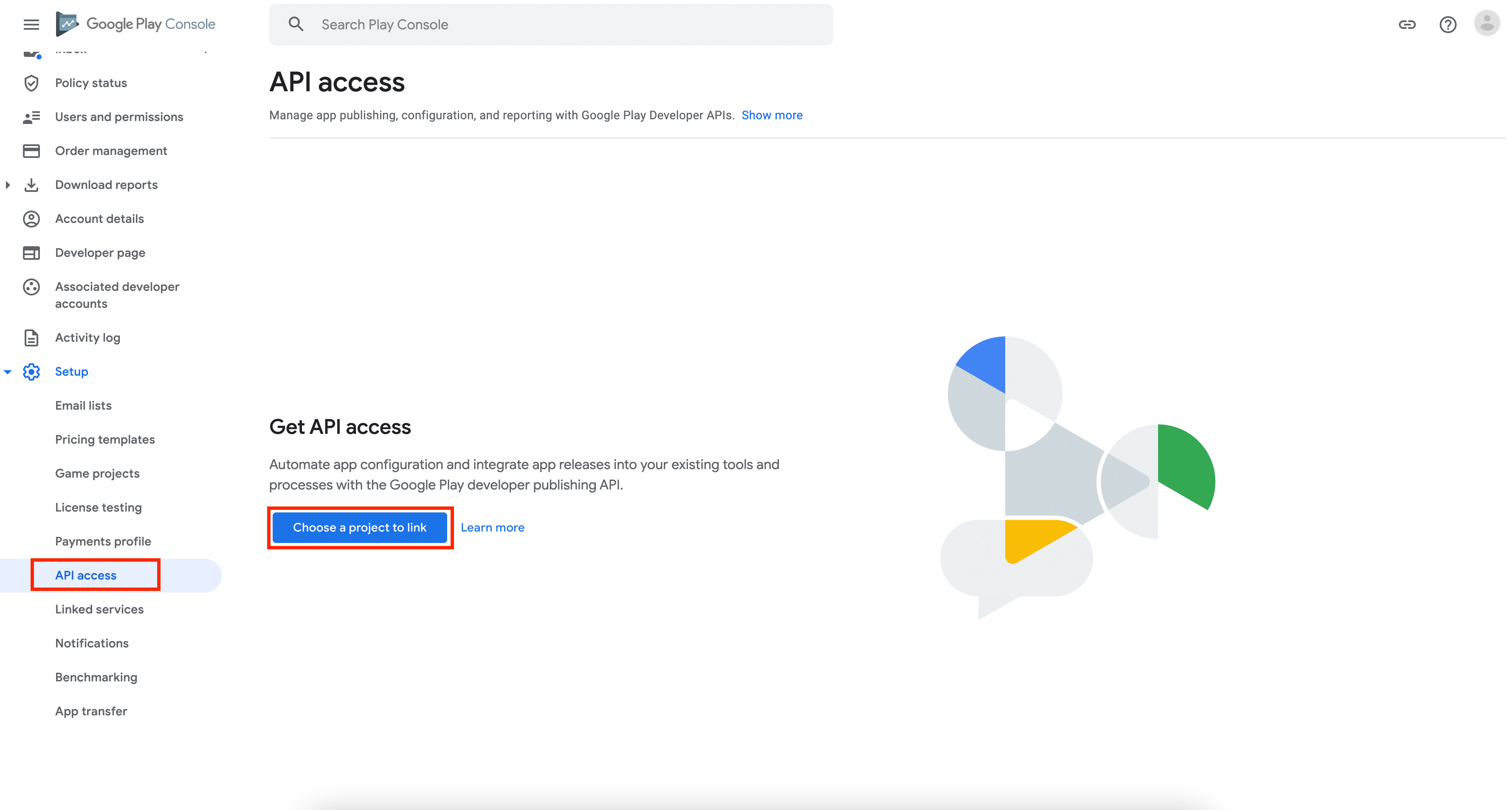Click the Setup gear icon
Viewport: 1511px width, 810px height.
tap(31, 372)
